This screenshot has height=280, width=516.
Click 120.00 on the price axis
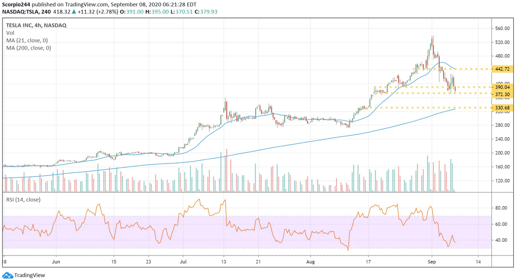coord(503,180)
